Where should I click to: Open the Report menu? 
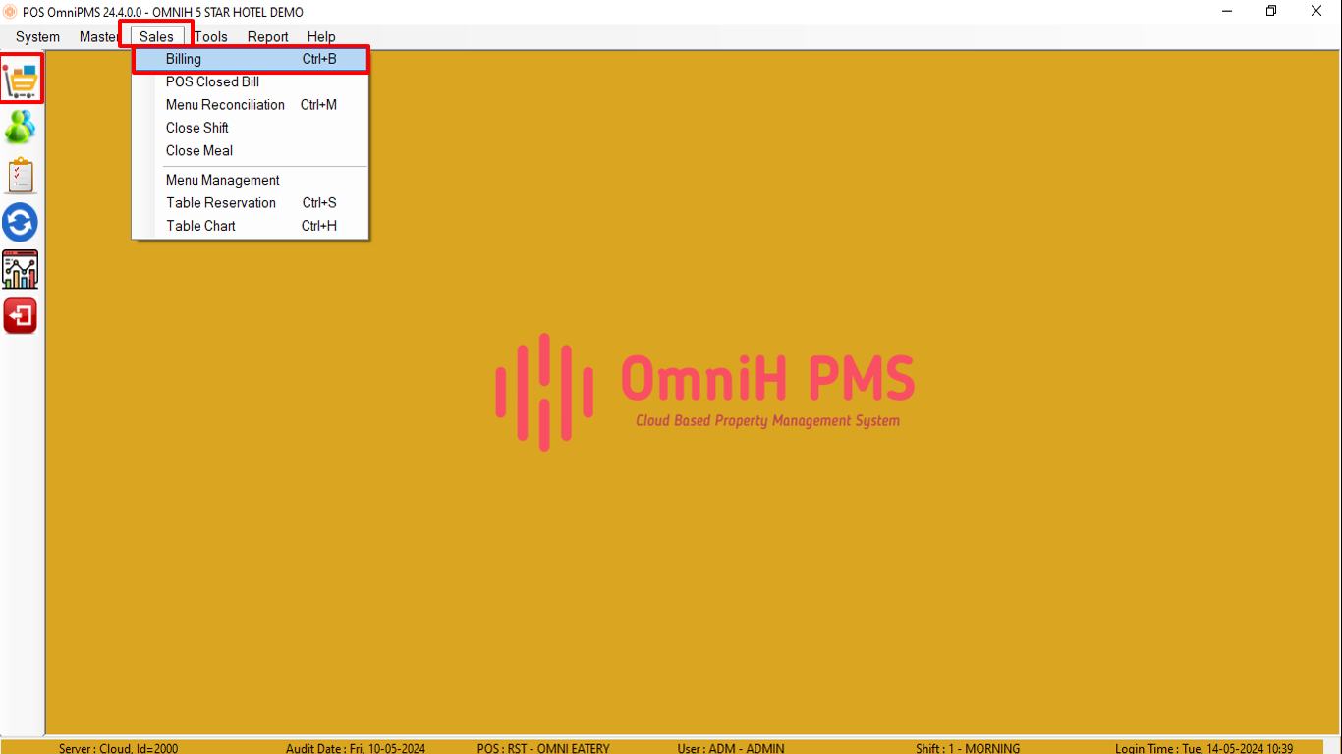pos(267,37)
